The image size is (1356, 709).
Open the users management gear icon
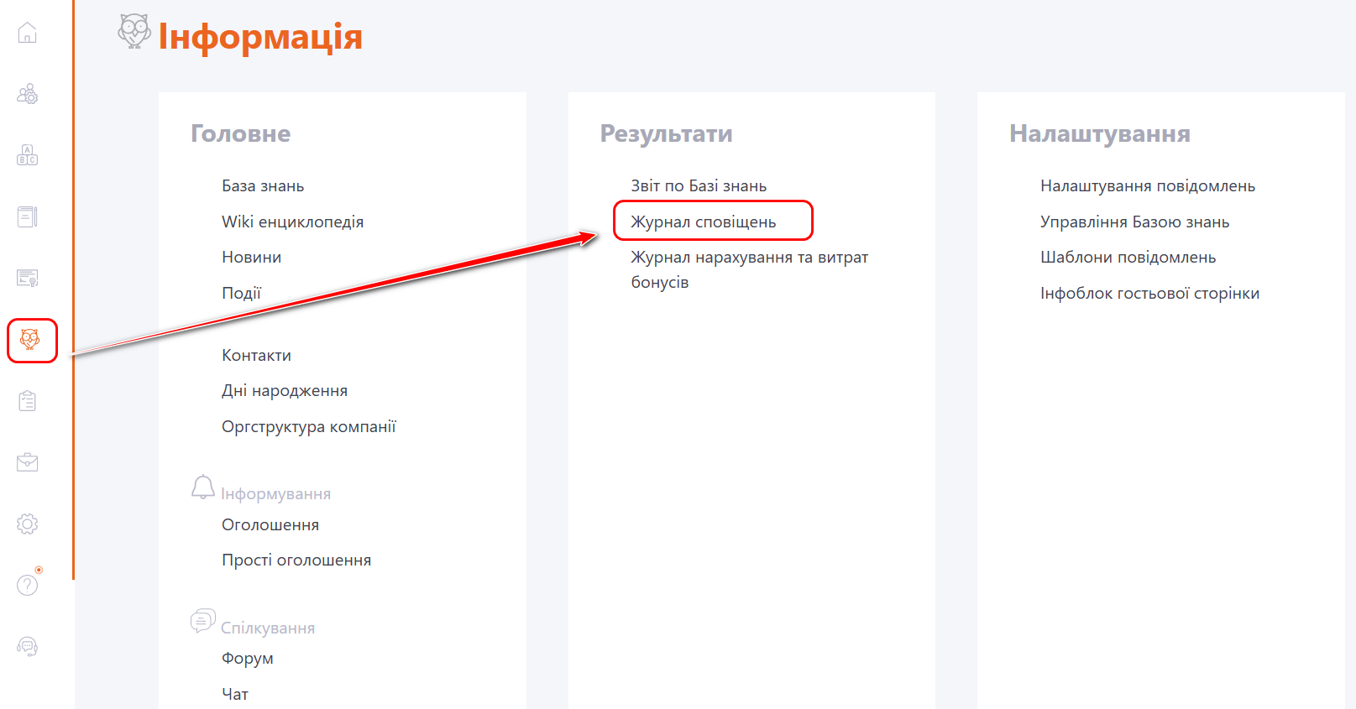[28, 94]
